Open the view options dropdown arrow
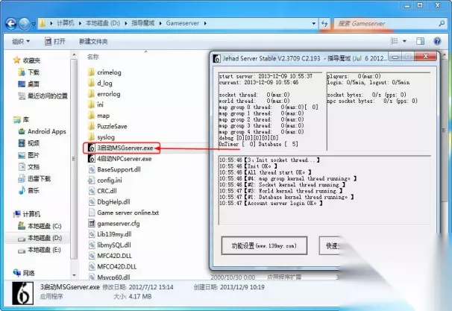 pos(404,41)
